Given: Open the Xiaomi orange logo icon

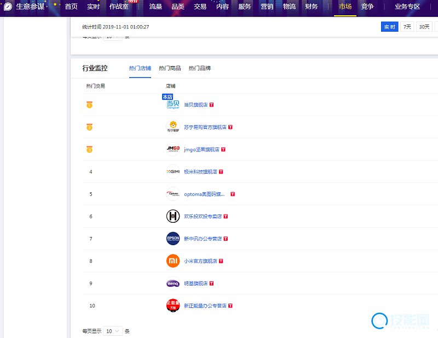Looking at the screenshot, I should tap(173, 261).
